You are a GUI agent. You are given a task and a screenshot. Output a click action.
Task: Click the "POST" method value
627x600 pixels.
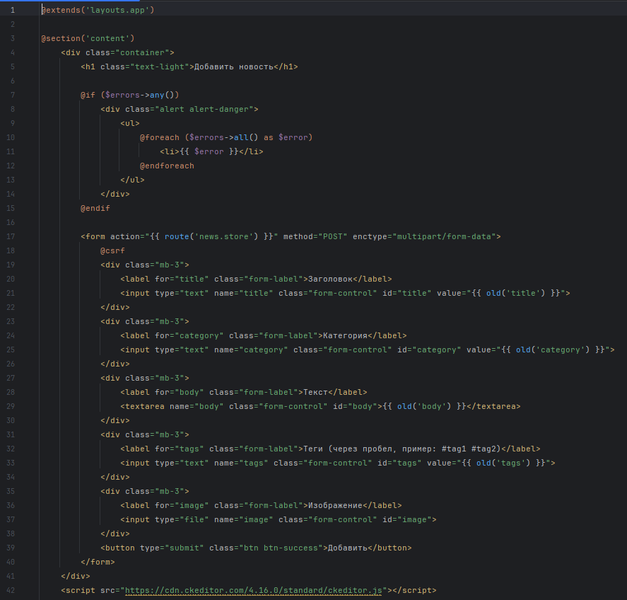333,236
